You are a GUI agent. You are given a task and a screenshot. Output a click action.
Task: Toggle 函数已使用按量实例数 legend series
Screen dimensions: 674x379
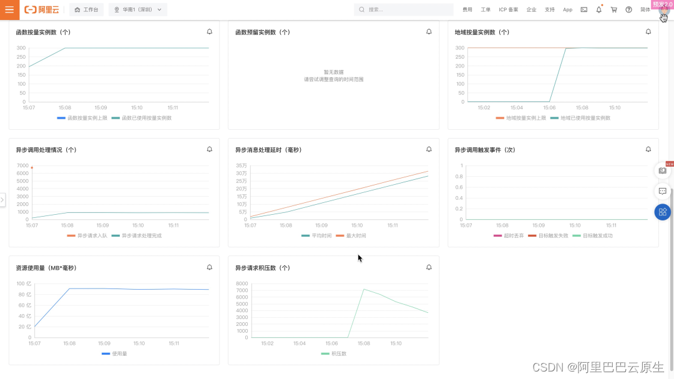[142, 118]
